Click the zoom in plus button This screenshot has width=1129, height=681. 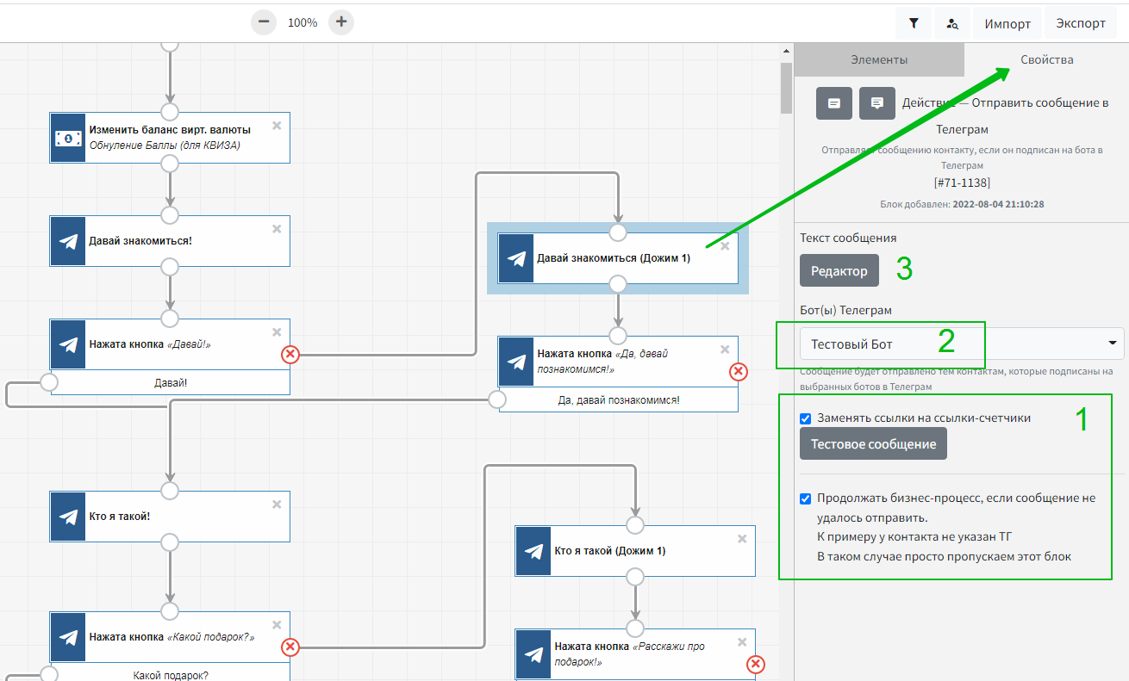[341, 22]
